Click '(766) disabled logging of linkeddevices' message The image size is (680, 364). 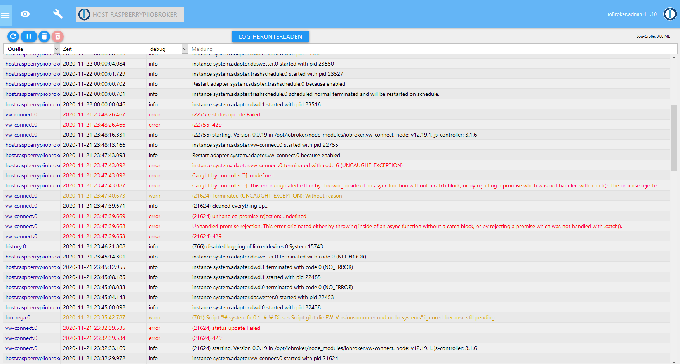257,246
